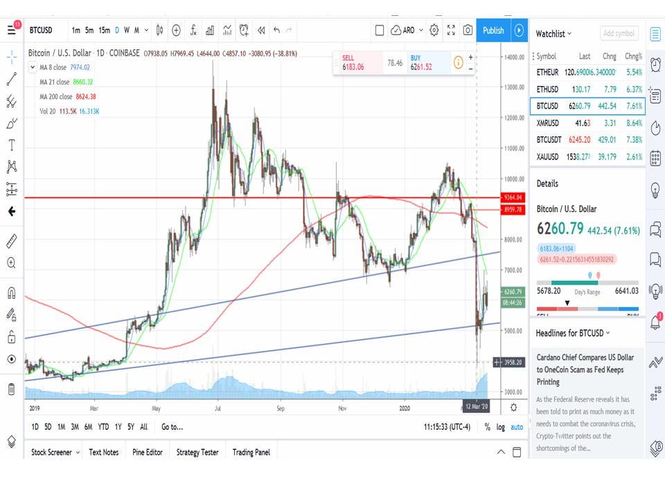Image resolution: width=665 pixels, height=499 pixels.
Task: Expand the timeframe interval dropdown arrow
Action: (146, 30)
